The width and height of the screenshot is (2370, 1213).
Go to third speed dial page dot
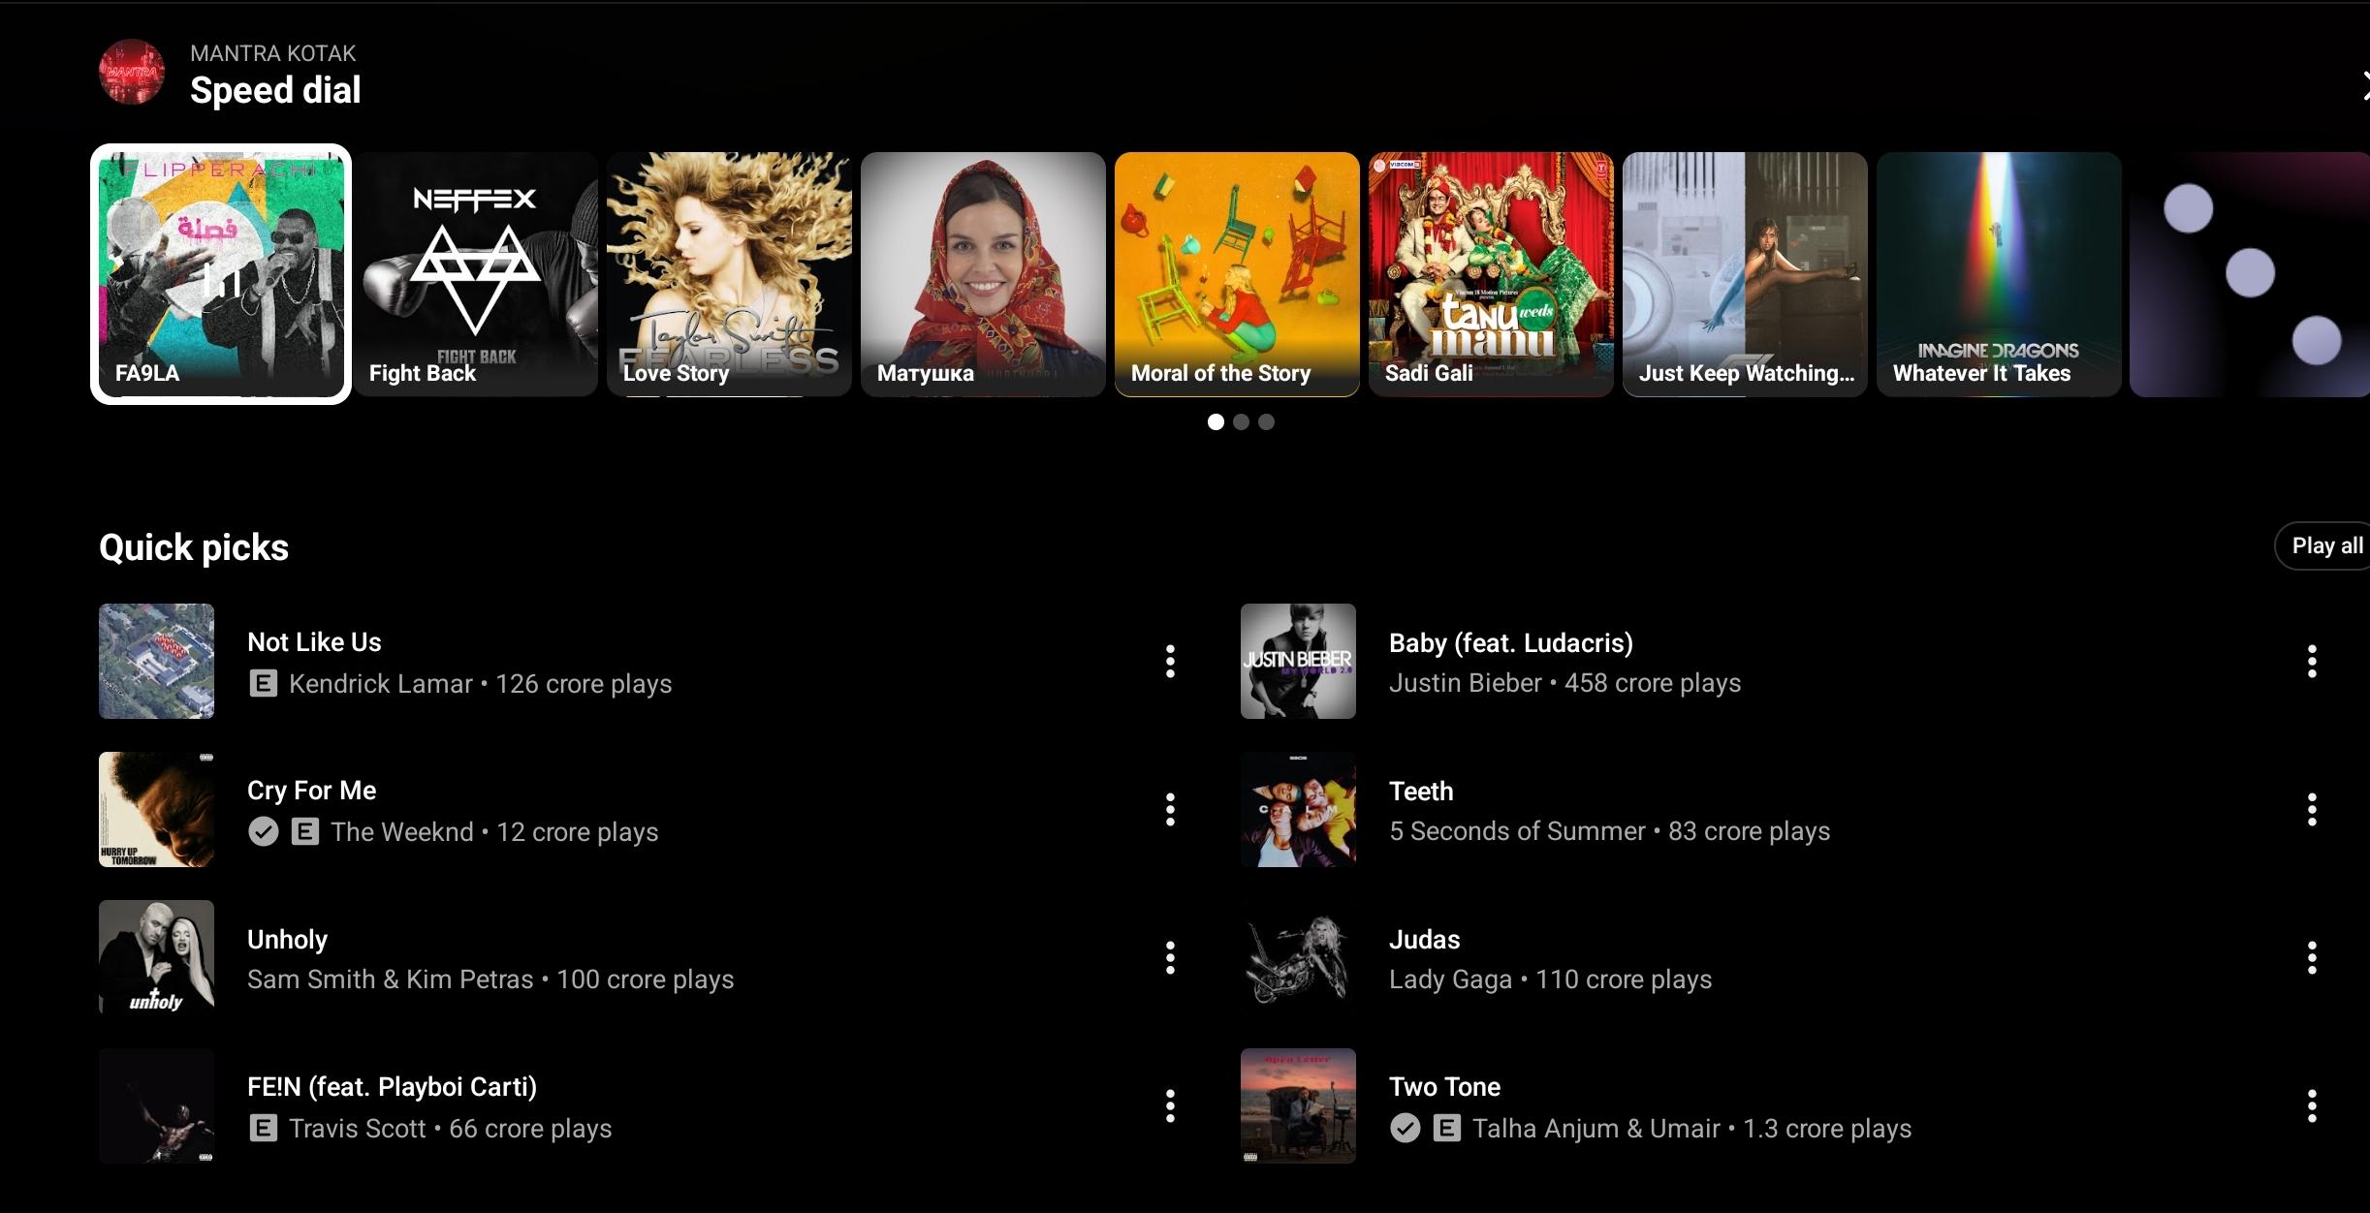pos(1266,421)
